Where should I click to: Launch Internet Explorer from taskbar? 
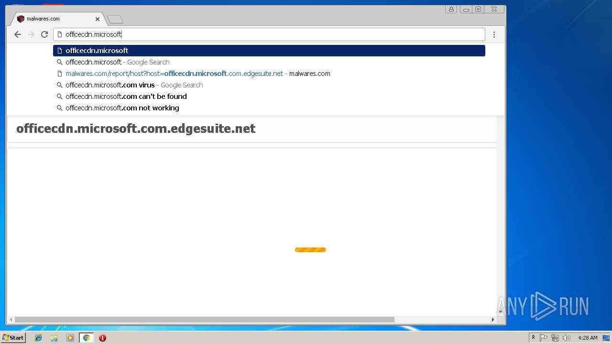coord(38,338)
